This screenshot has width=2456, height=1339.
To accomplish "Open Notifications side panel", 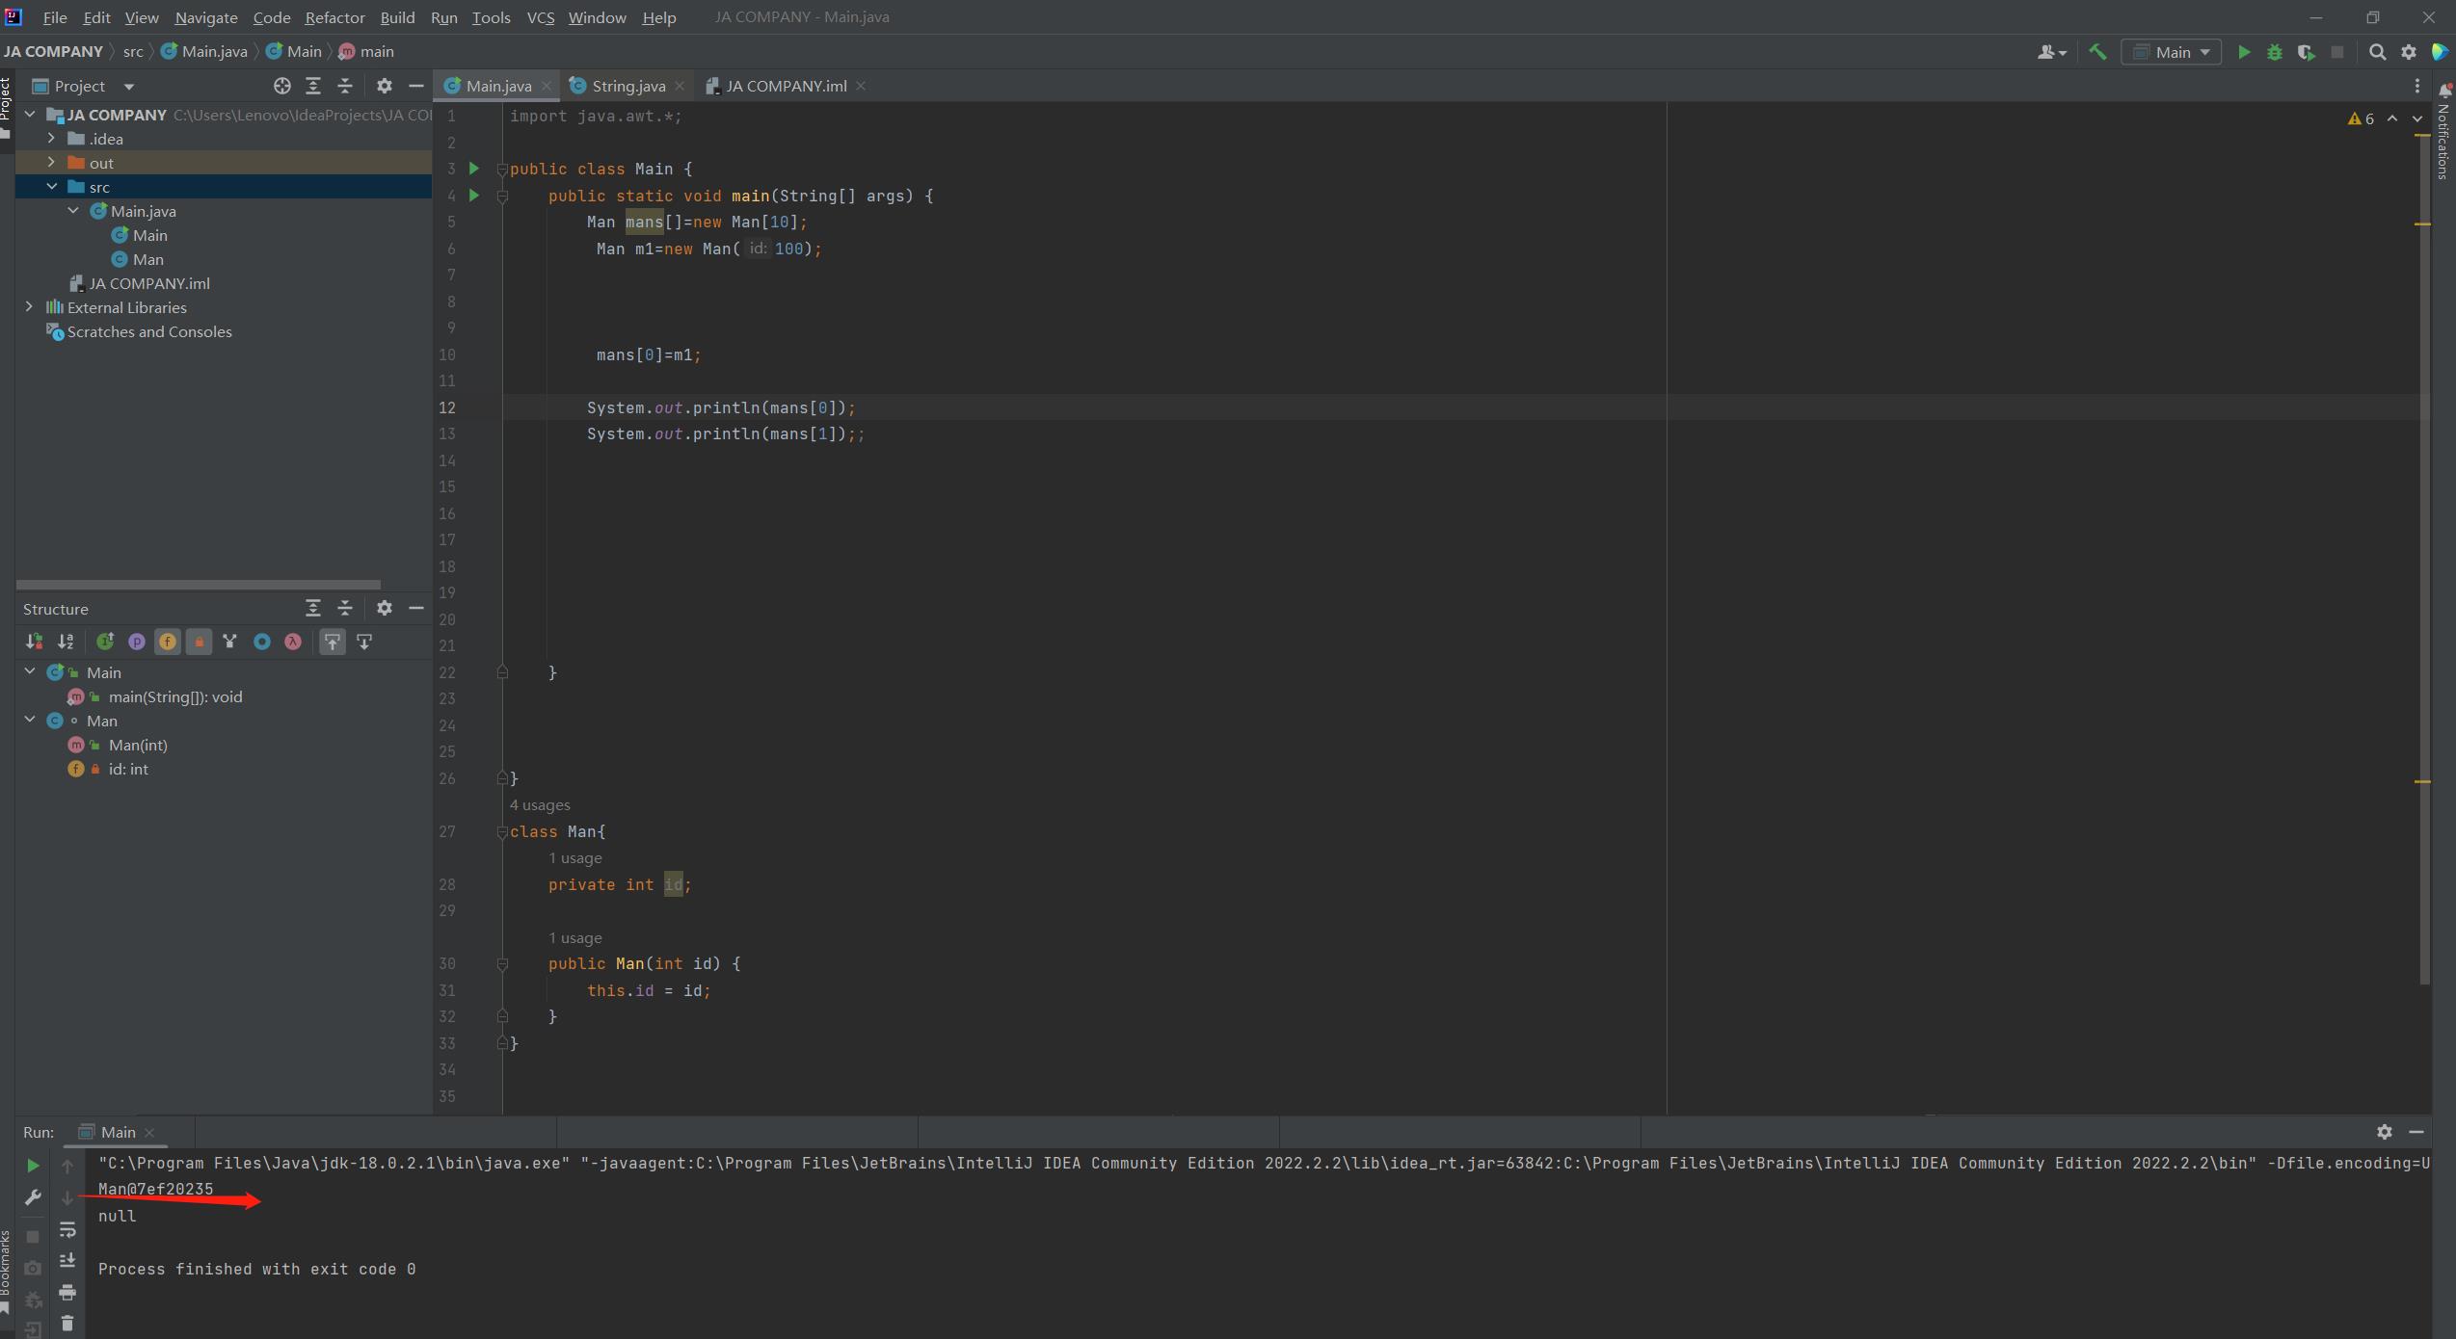I will 2443,132.
